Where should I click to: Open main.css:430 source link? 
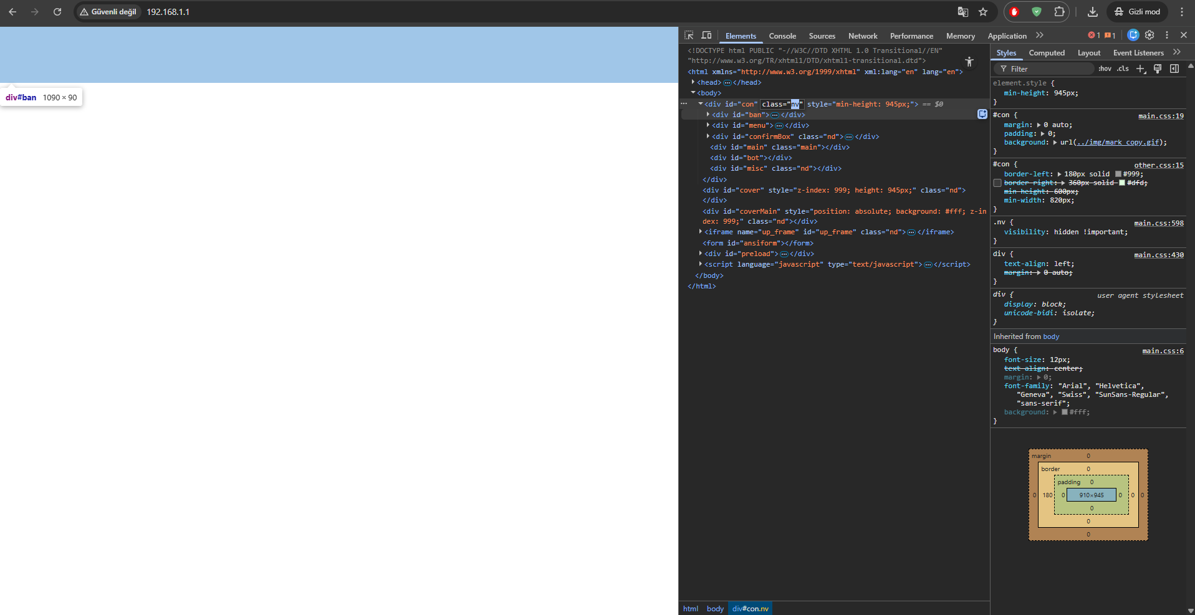click(x=1159, y=255)
